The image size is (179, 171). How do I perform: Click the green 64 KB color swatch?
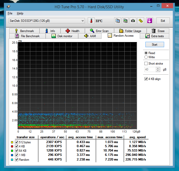click(12, 151)
